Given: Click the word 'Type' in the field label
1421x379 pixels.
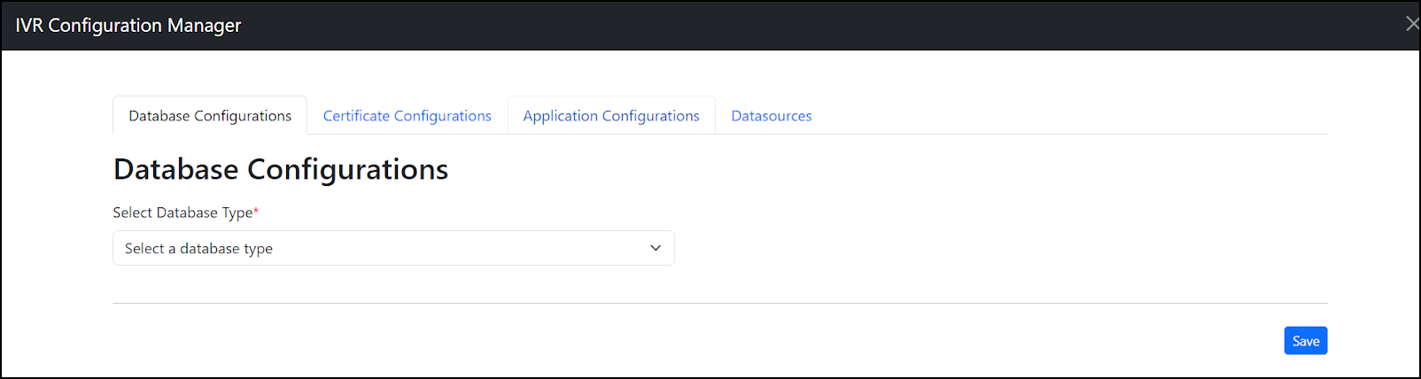Looking at the screenshot, I should pos(237,213).
